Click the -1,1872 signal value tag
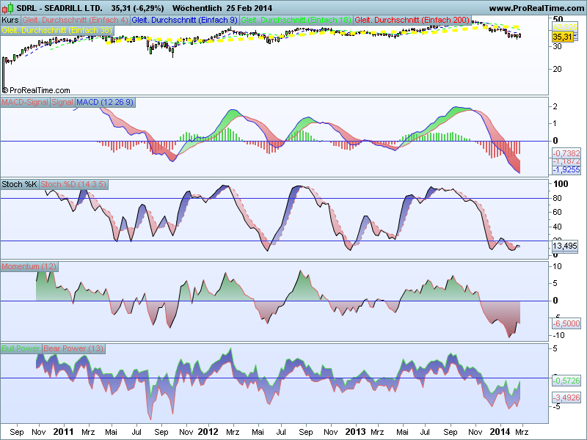 (x=566, y=161)
